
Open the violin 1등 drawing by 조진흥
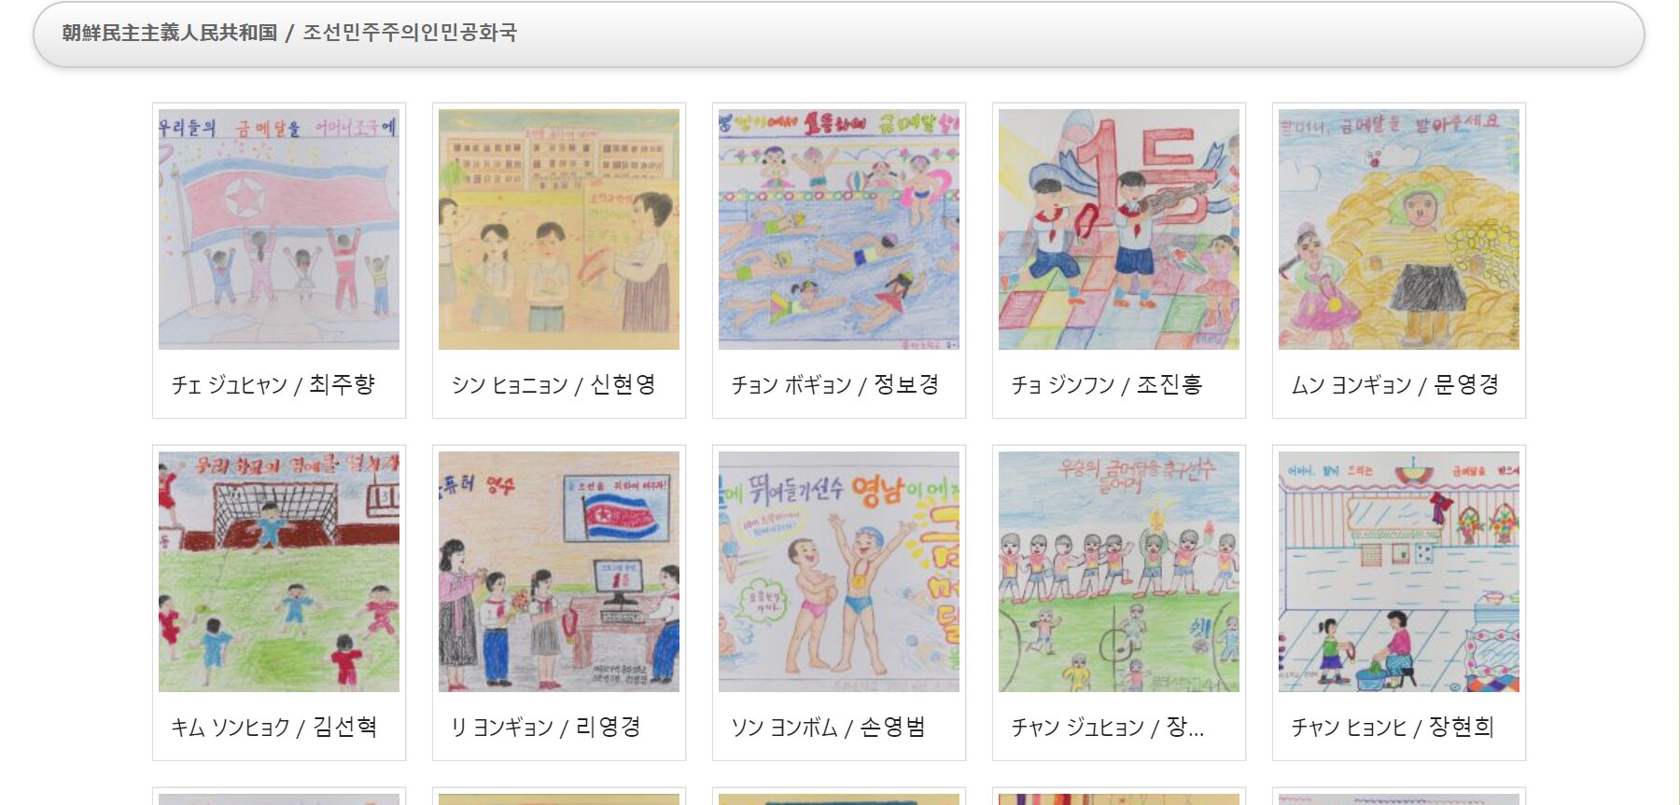click(x=1119, y=229)
